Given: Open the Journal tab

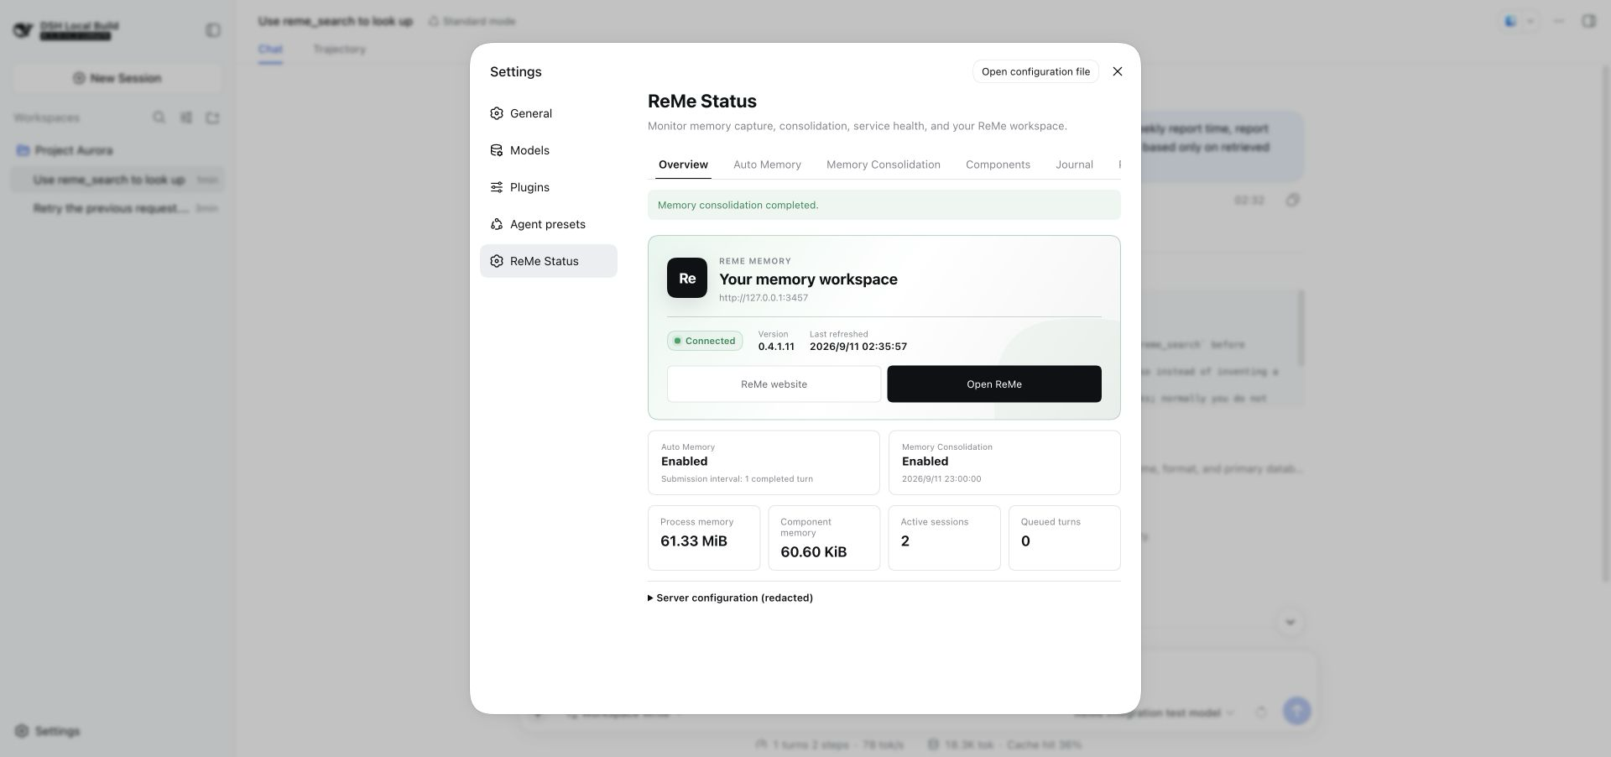Looking at the screenshot, I should coord(1074,164).
